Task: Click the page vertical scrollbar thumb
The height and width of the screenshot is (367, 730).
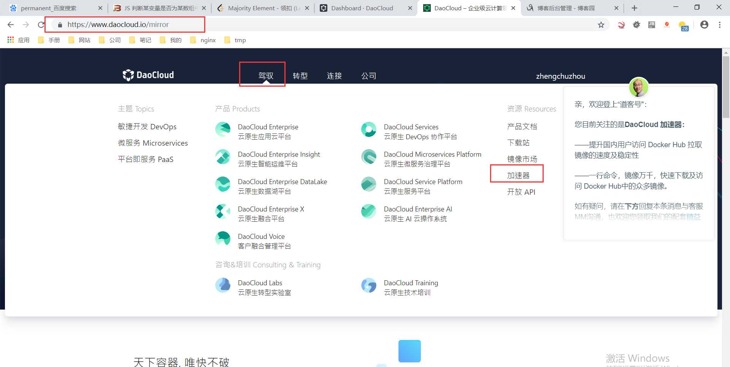Action: [726, 87]
